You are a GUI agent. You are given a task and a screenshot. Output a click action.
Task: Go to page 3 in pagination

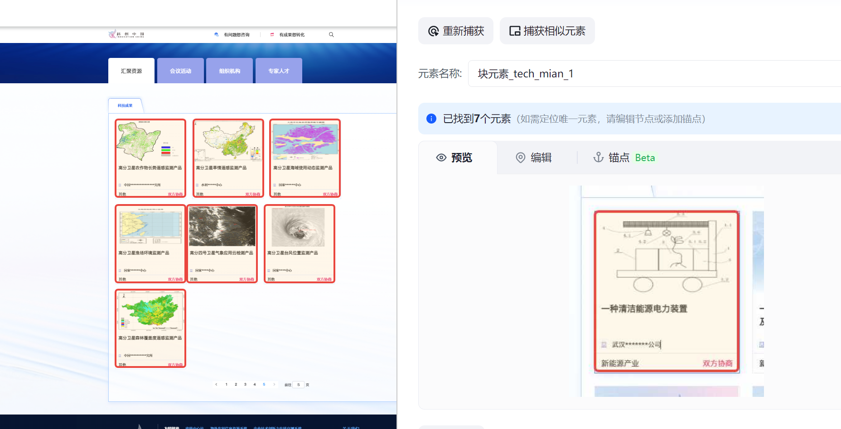point(245,384)
